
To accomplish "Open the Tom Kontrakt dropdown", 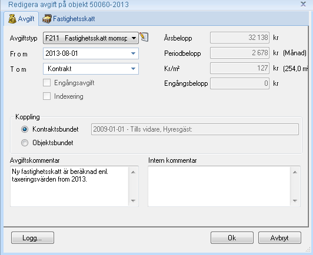I will click(x=133, y=69).
